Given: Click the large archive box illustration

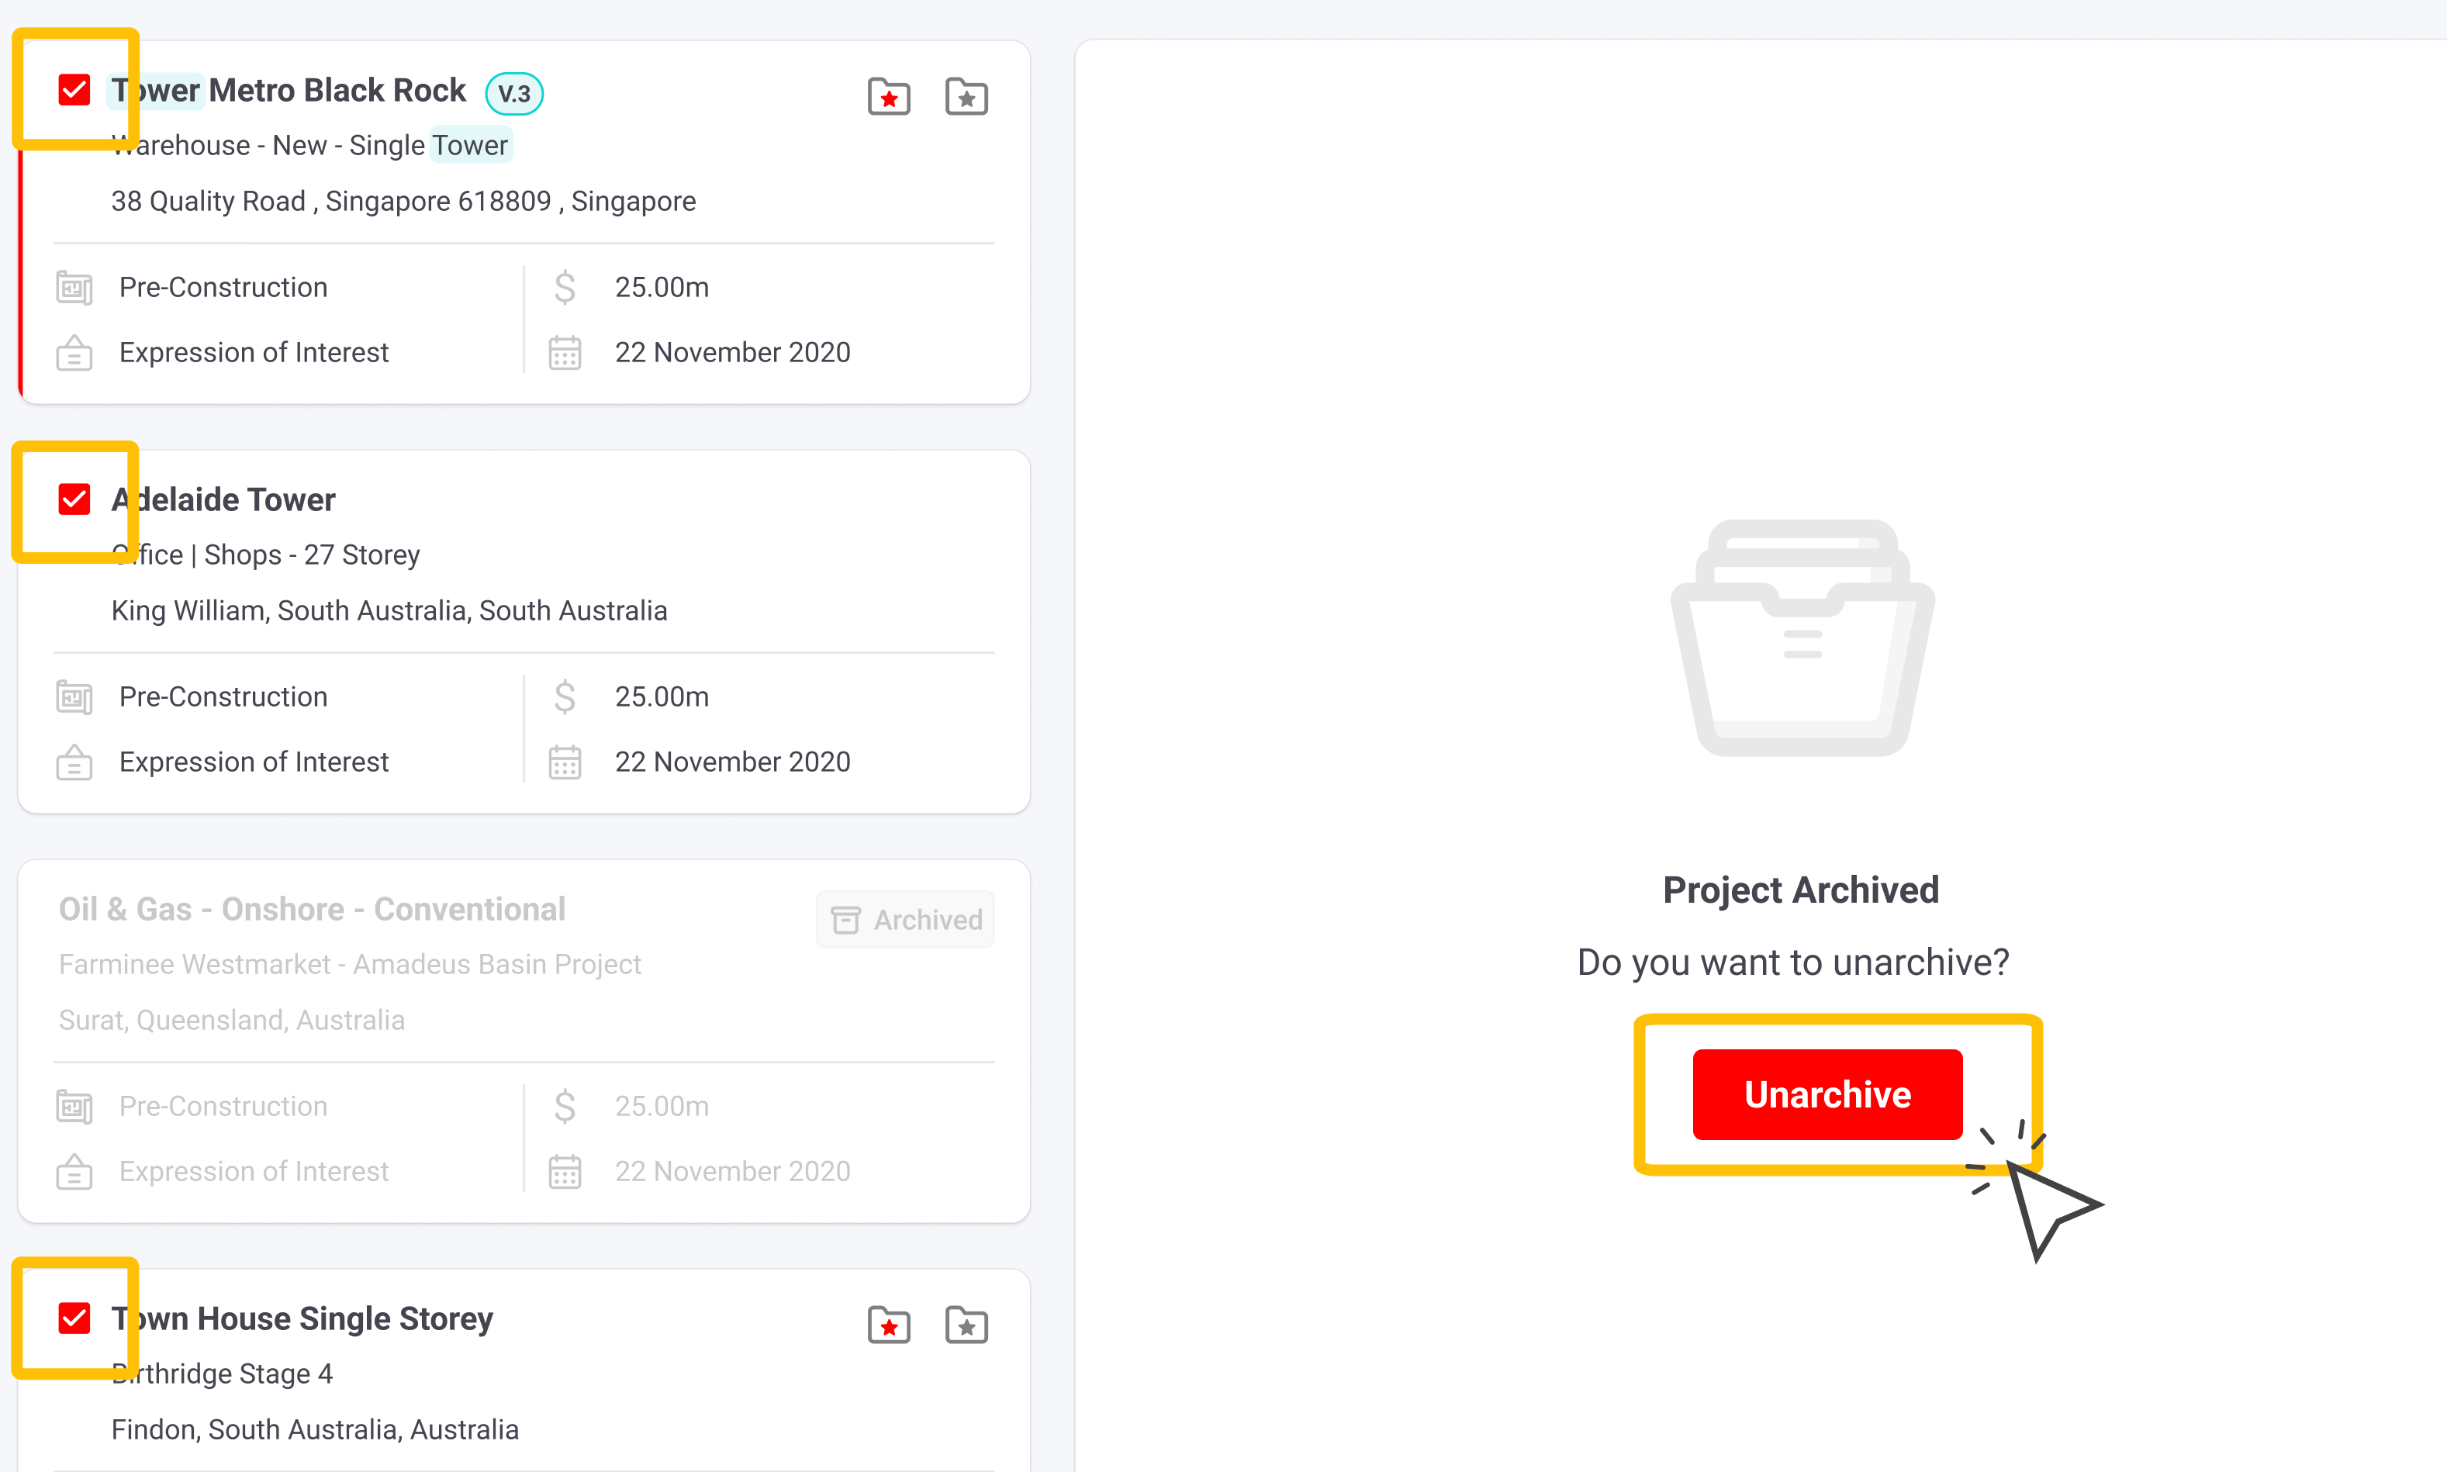Looking at the screenshot, I should coord(1802,638).
